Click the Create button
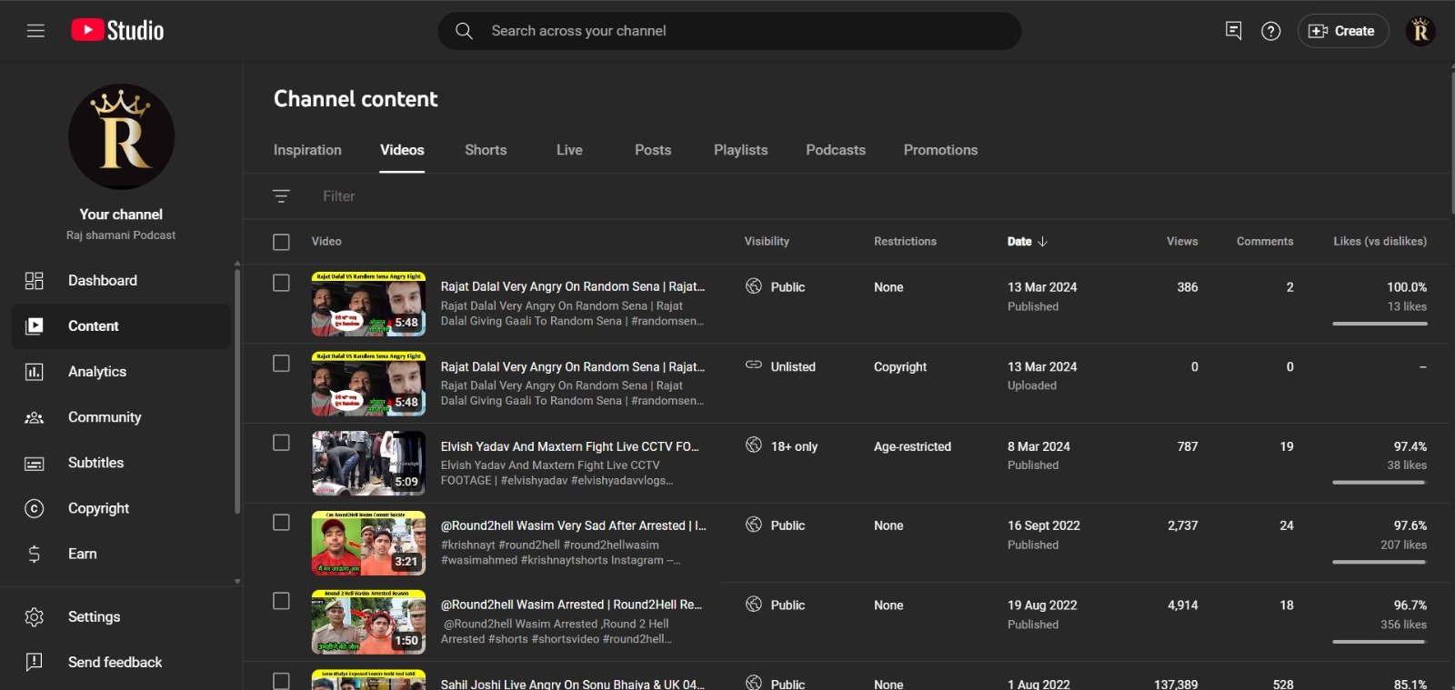 click(1342, 31)
